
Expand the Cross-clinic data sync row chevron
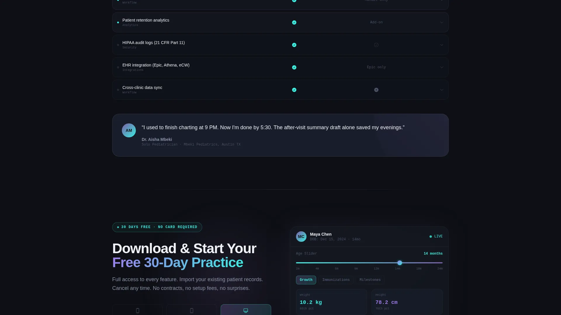click(x=442, y=90)
